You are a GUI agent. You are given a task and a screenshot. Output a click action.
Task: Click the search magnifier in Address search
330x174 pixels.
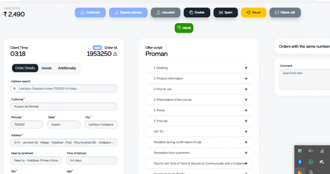click(x=14, y=89)
